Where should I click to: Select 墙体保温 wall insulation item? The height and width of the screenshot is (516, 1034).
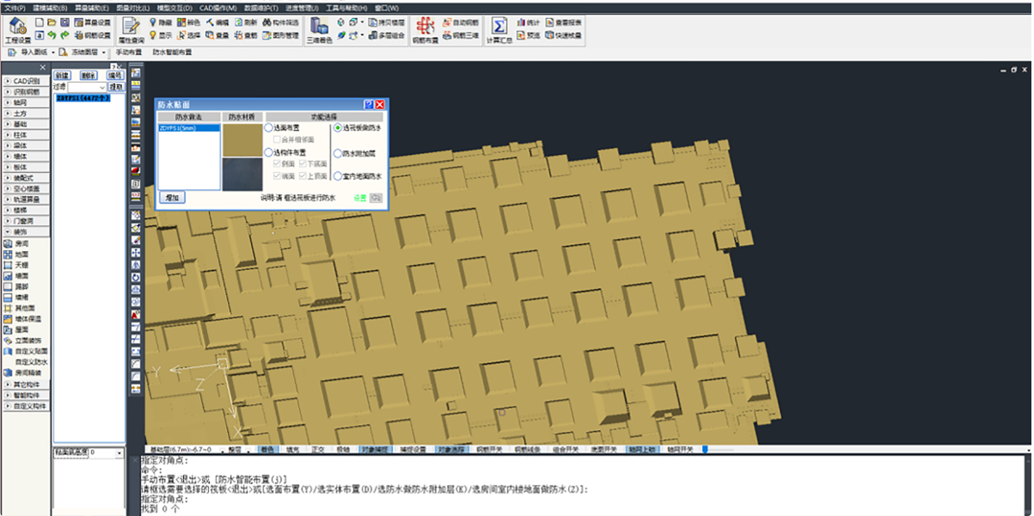click(x=21, y=319)
